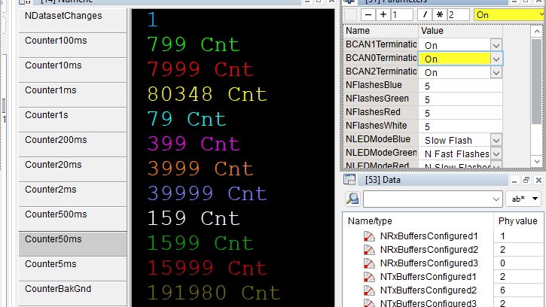Close the Data panel window
The height and width of the screenshot is (307, 546).
click(538, 180)
